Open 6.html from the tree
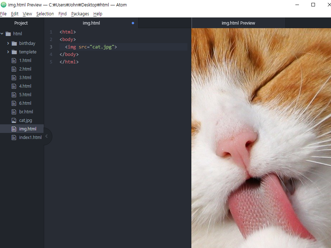This screenshot has height=248, width=331. (25, 103)
